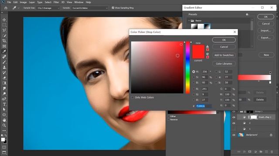279x156 pixels.
Task: Enable the Dither checkbox
Action: coord(168,116)
